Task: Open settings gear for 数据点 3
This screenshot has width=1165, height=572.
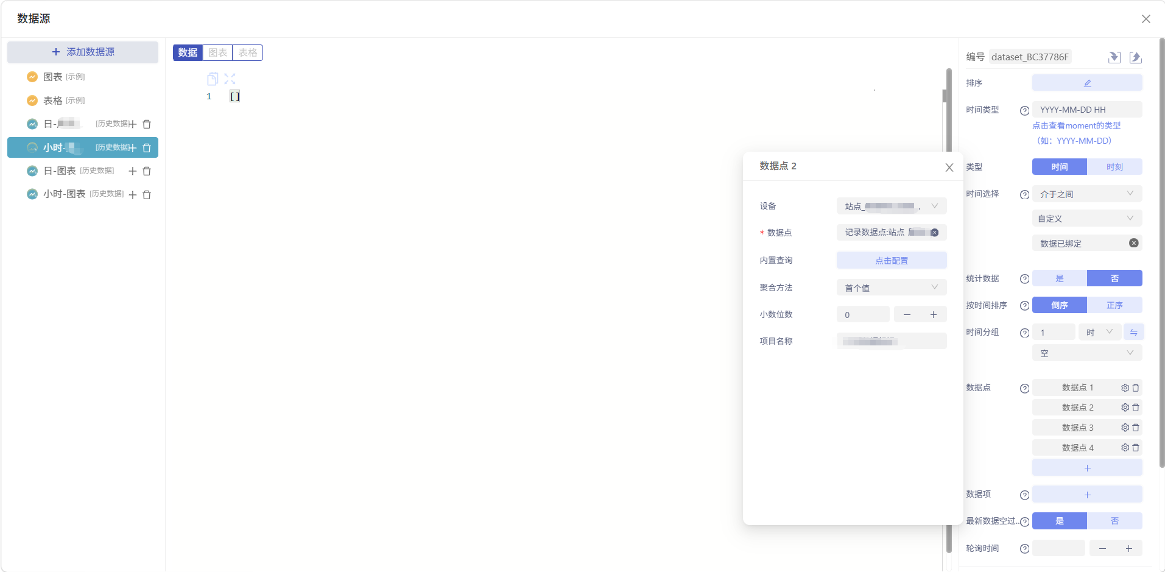Action: pos(1125,428)
